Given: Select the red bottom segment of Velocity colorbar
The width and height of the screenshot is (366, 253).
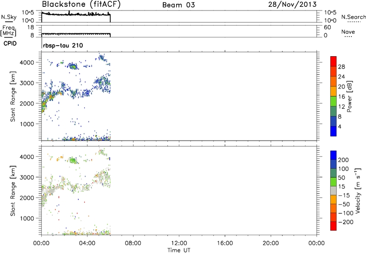Looking at the screenshot, I should [x=334, y=226].
